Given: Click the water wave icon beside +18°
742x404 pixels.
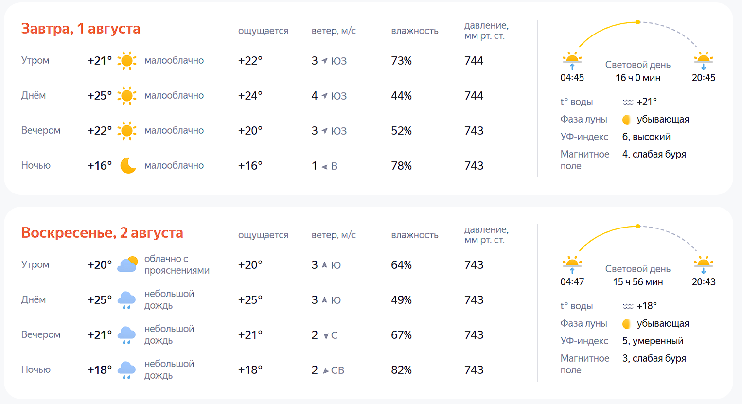Looking at the screenshot, I should (x=628, y=306).
